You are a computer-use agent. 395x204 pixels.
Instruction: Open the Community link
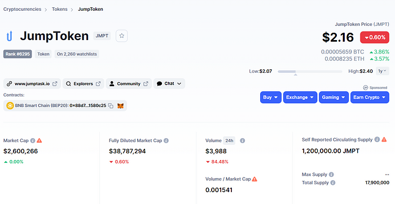pyautogui.click(x=129, y=84)
